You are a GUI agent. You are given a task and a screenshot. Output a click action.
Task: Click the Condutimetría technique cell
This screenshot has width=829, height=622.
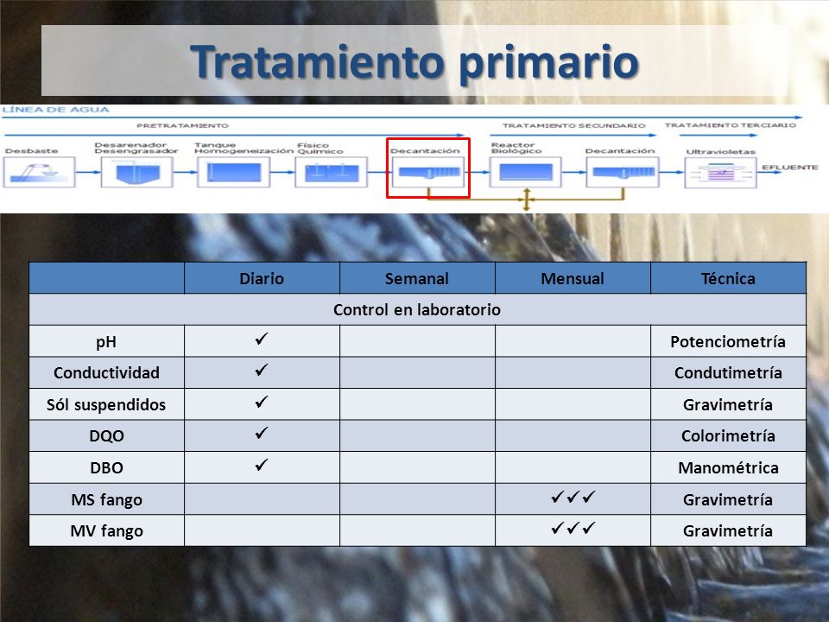pos(728,373)
